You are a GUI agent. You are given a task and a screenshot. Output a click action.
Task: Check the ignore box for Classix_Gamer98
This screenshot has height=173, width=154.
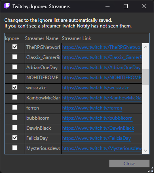coord(15,57)
